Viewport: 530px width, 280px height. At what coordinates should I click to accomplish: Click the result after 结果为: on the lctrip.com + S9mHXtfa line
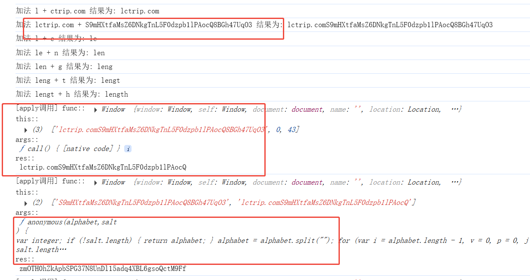[390, 25]
